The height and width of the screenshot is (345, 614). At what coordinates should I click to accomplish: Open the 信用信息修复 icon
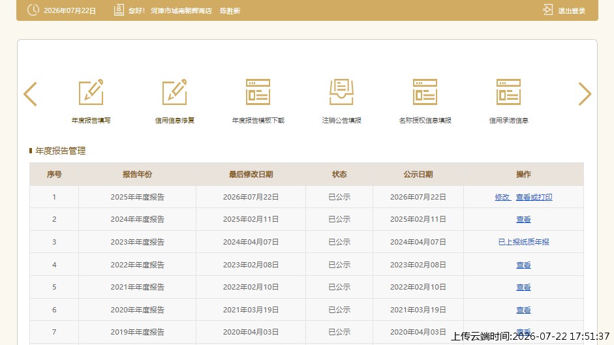[175, 92]
